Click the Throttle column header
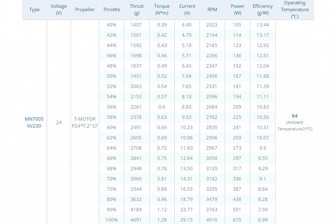 click(112, 9)
